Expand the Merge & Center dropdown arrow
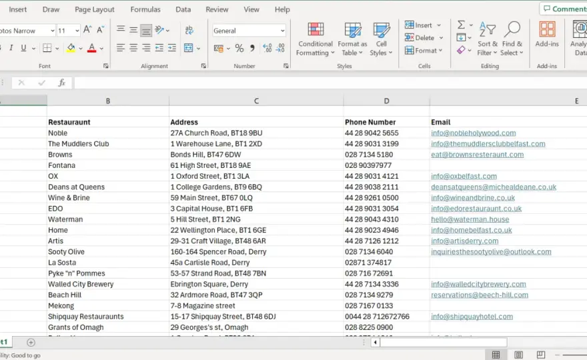Viewport: 587px width, 360px height. 198,48
